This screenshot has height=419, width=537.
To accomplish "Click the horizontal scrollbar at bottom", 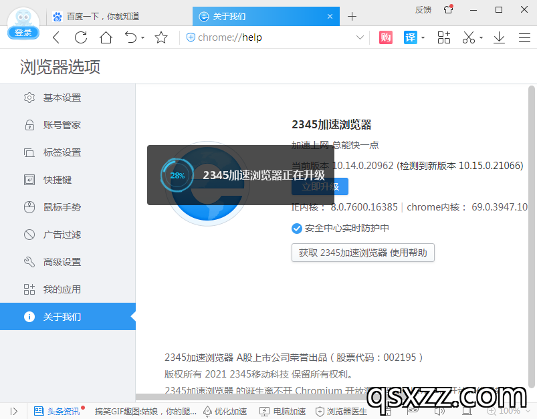I will pos(250,397).
